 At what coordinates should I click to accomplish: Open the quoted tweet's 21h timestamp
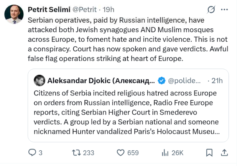pos(217,81)
